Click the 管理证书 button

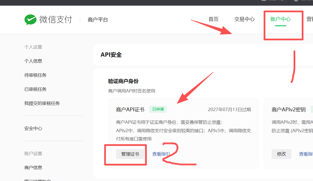tap(130, 154)
